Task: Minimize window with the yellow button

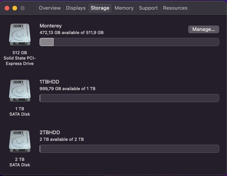Action: pos(15,8)
